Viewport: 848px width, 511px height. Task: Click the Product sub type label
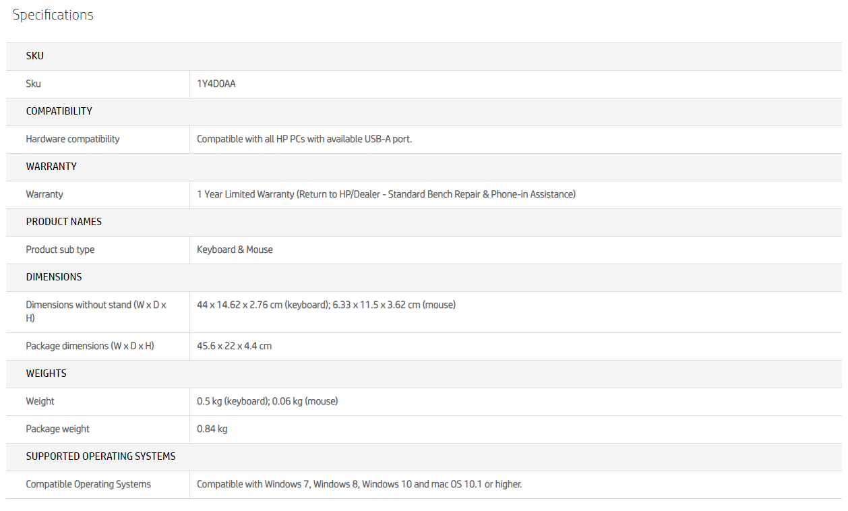(x=60, y=249)
